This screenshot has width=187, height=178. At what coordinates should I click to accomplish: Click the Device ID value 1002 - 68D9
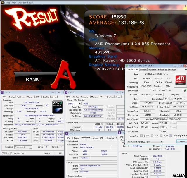(x=146, y=95)
